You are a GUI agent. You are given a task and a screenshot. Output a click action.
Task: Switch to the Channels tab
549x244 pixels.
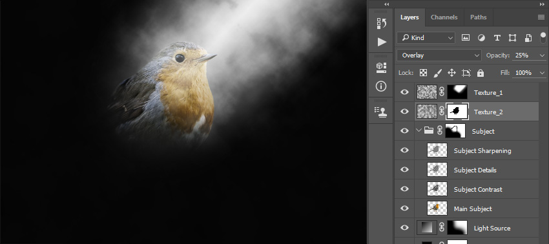[444, 17]
